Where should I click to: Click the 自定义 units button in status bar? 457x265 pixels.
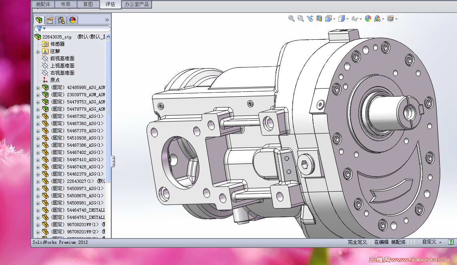[x=429, y=242]
